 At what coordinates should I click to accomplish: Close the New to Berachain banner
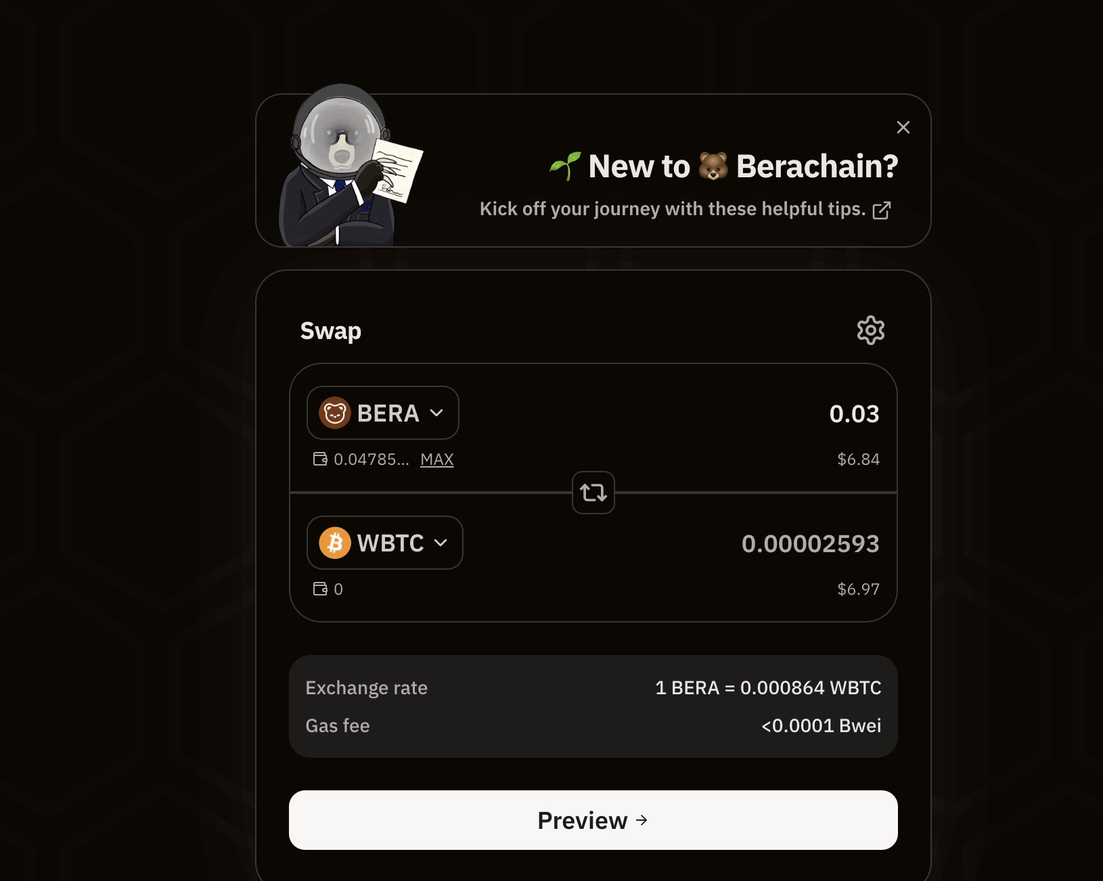click(x=903, y=127)
